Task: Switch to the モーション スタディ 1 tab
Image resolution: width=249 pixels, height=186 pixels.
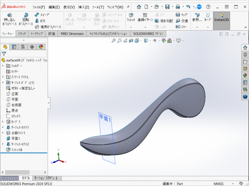Action: pos(46,178)
